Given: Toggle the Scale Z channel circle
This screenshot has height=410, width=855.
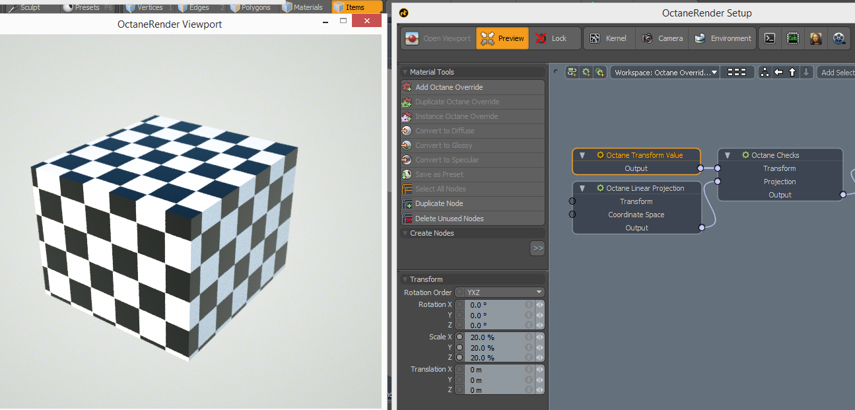Looking at the screenshot, I should click(x=460, y=358).
